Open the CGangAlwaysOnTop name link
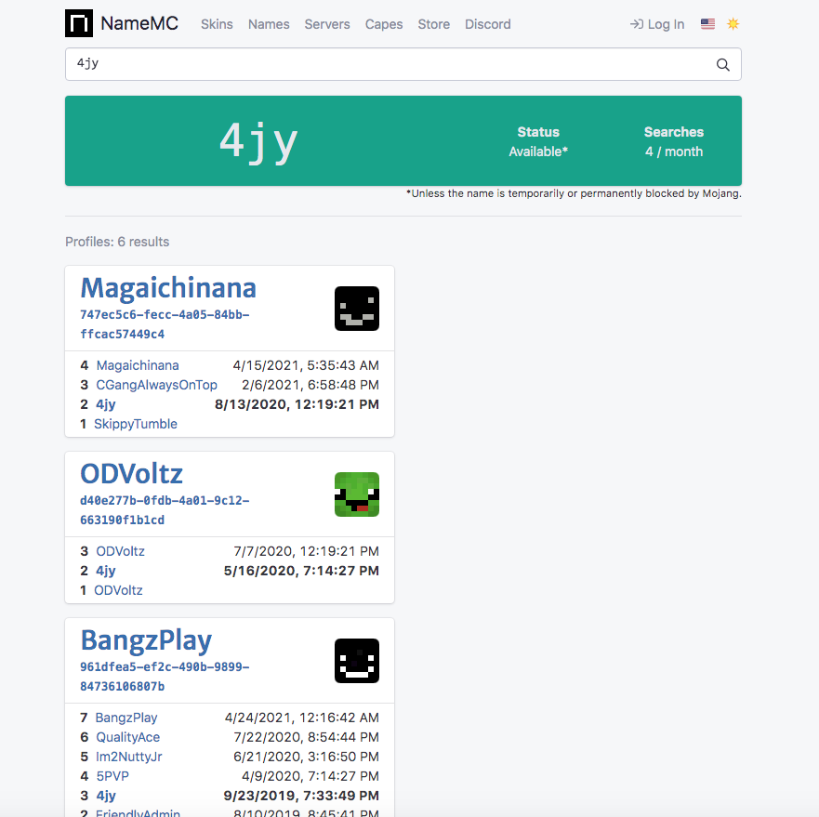The width and height of the screenshot is (819, 817). click(157, 385)
